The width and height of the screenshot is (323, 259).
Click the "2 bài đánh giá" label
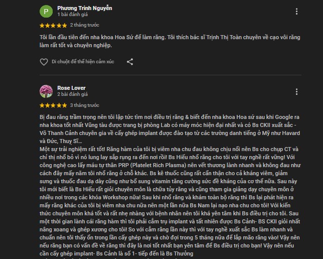73,94
